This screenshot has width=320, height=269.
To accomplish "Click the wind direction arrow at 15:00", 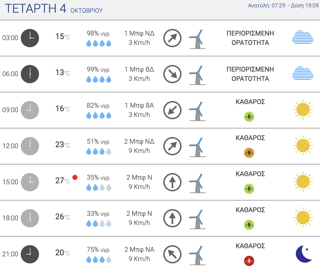I will 172,182.
